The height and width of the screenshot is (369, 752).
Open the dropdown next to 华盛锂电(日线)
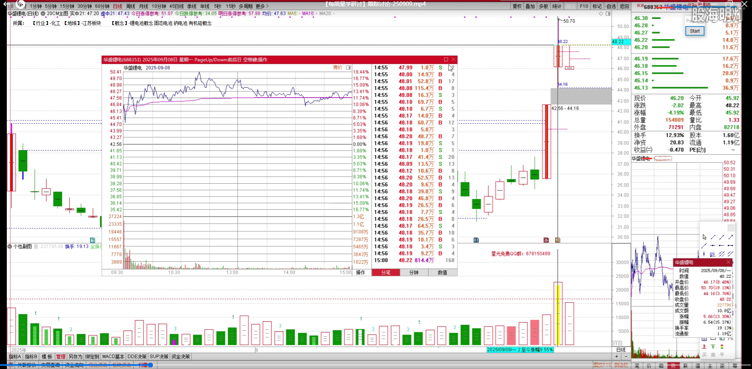43,14
